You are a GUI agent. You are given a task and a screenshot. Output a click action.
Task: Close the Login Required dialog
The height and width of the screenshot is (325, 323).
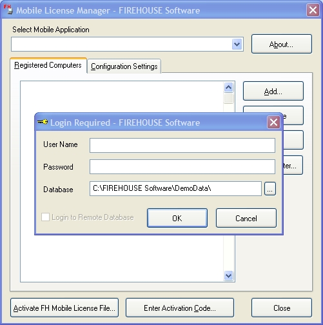pyautogui.click(x=273, y=123)
